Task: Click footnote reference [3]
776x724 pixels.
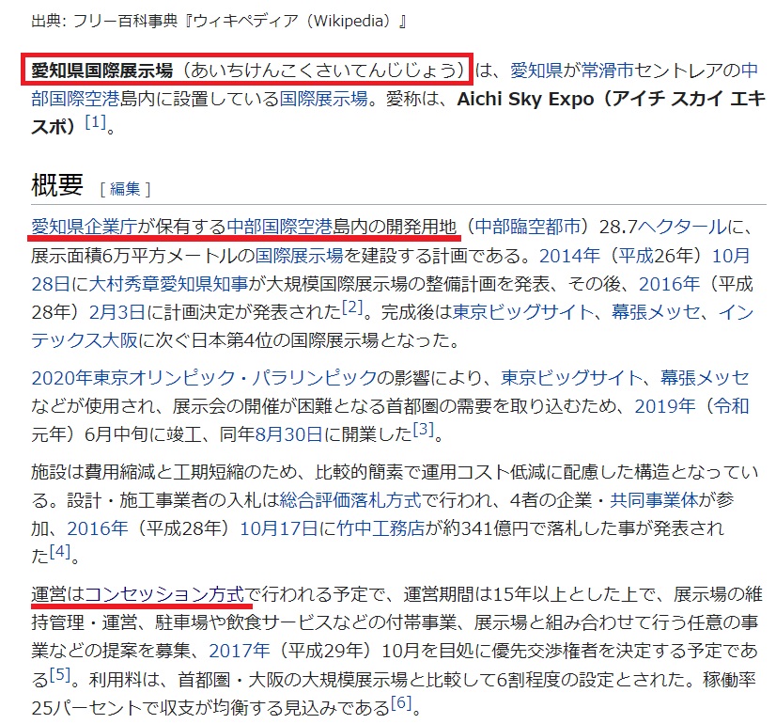Action: [424, 429]
